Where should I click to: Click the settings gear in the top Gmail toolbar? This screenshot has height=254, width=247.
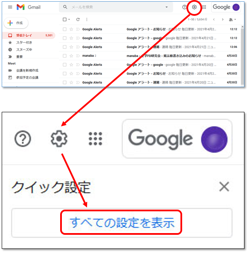pos(194,7)
